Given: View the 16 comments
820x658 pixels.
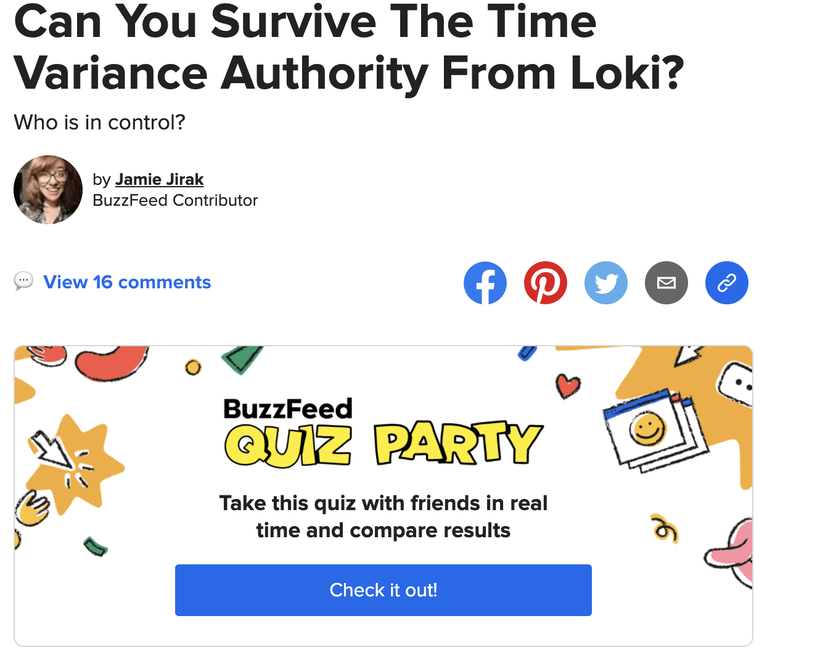Looking at the screenshot, I should [126, 282].
